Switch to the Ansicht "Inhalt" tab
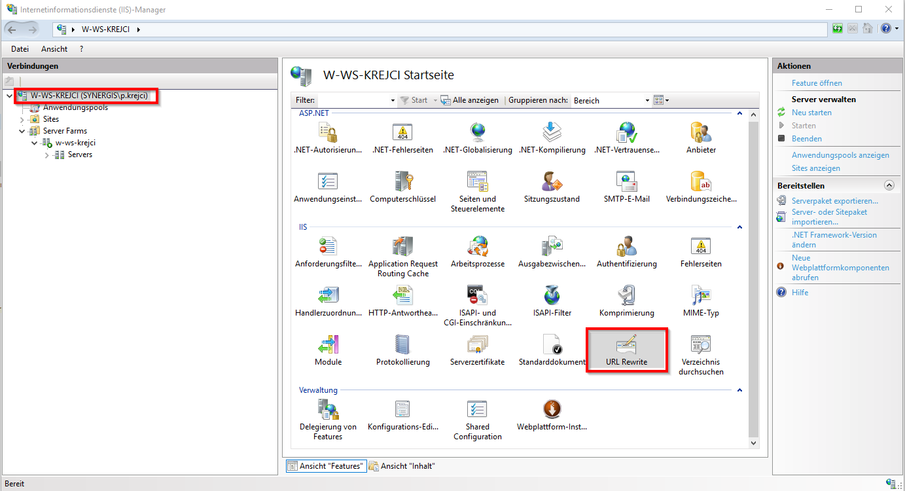905x491 pixels. [401, 465]
